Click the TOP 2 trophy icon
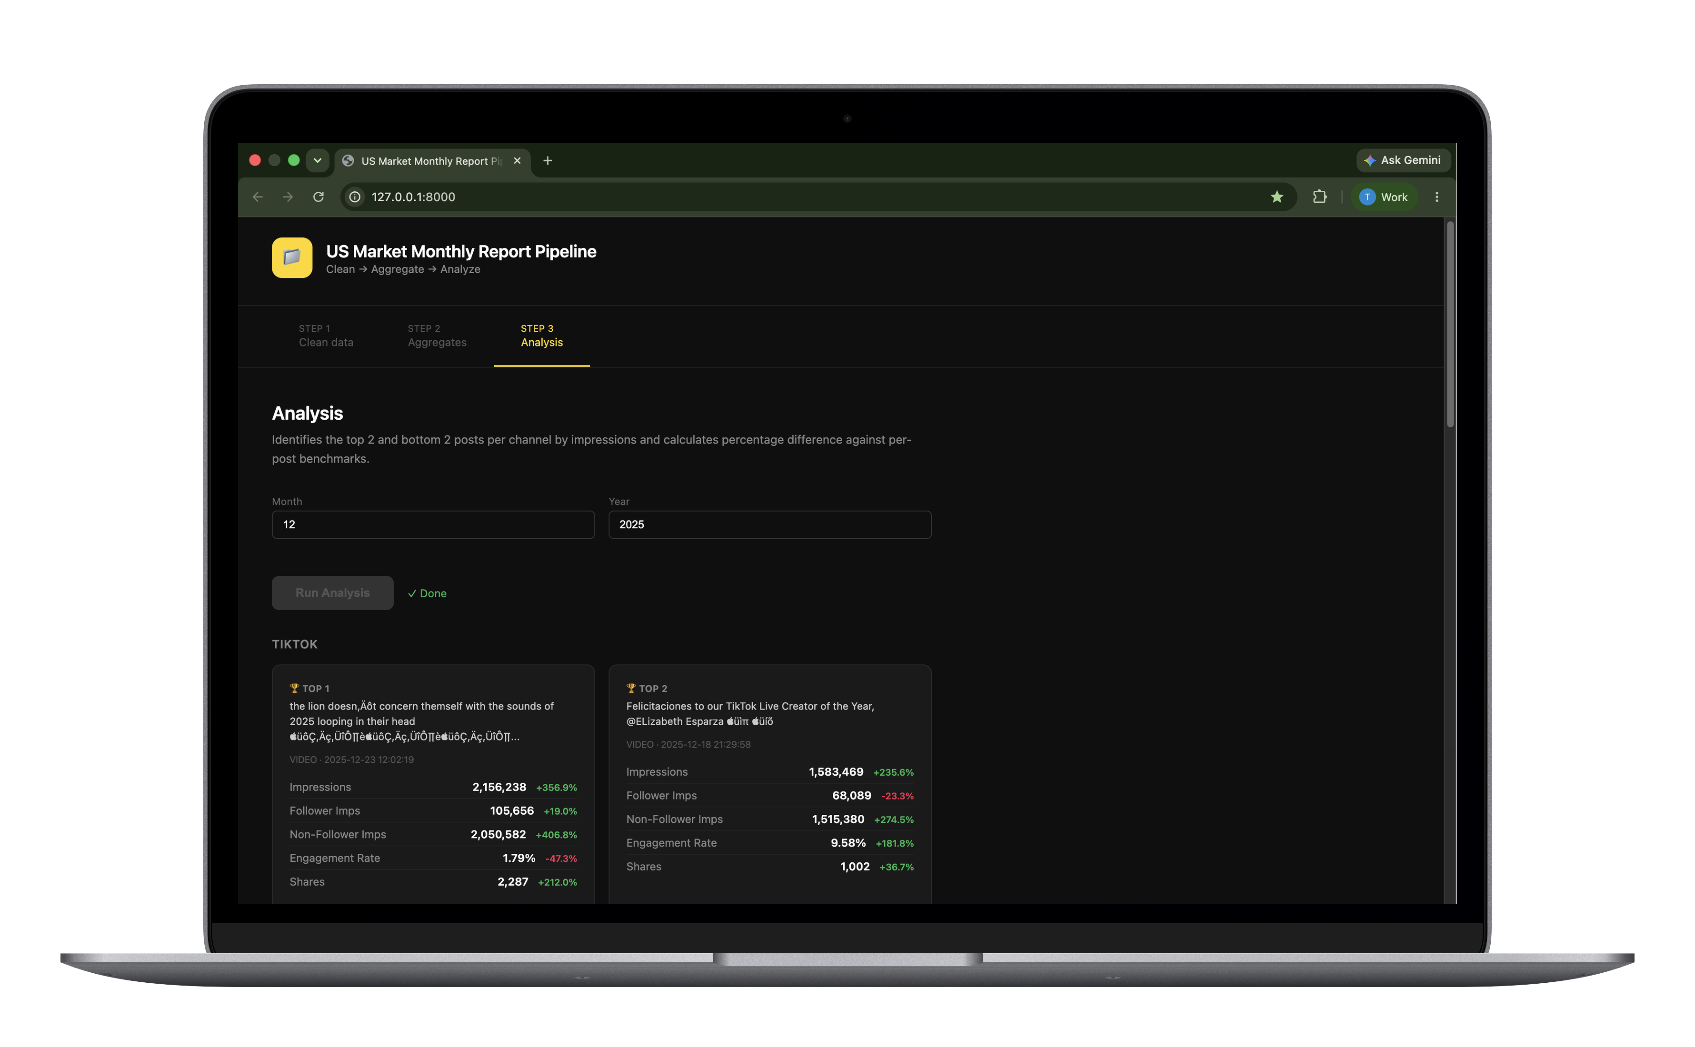This screenshot has width=1695, height=1047. pyautogui.click(x=631, y=688)
